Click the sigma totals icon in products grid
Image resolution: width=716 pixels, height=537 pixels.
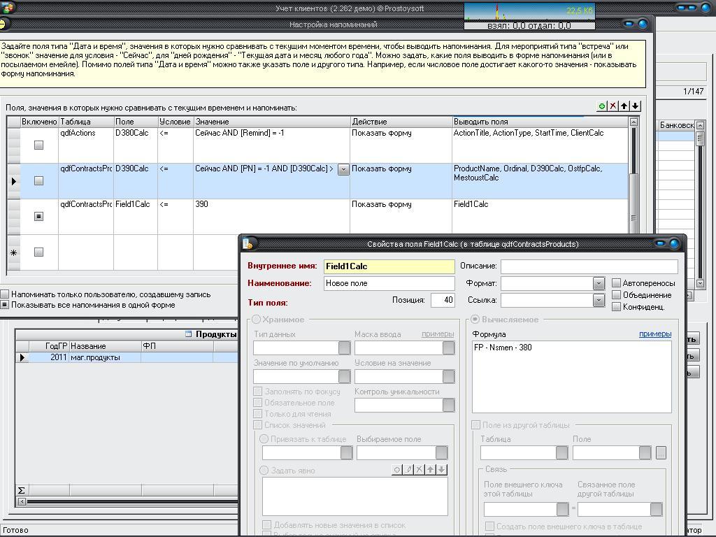click(x=21, y=490)
